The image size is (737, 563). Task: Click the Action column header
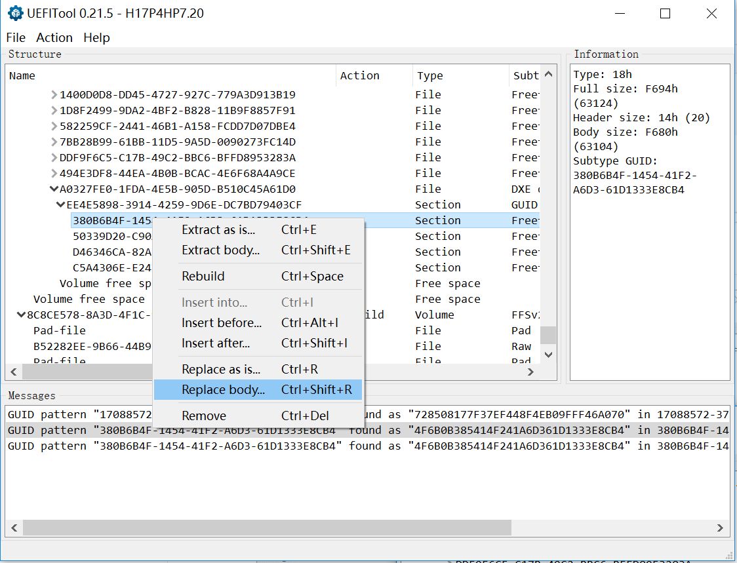pyautogui.click(x=374, y=75)
